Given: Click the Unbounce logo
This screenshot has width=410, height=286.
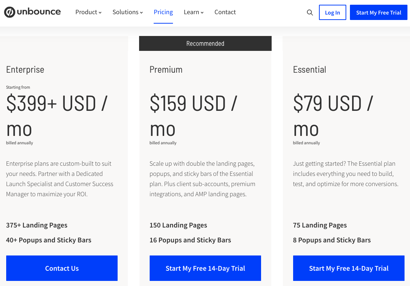Looking at the screenshot, I should point(32,12).
